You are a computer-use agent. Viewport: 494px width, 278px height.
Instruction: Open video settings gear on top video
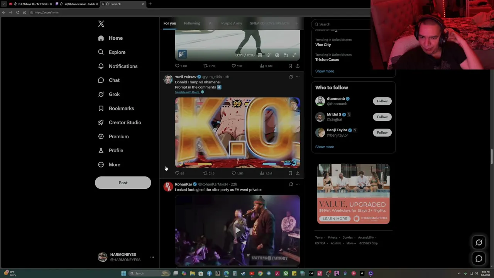277,55
